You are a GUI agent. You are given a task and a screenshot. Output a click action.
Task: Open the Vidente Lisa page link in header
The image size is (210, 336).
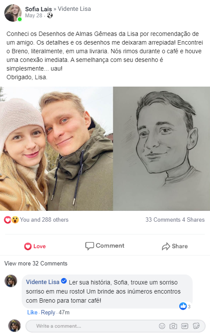click(x=74, y=9)
